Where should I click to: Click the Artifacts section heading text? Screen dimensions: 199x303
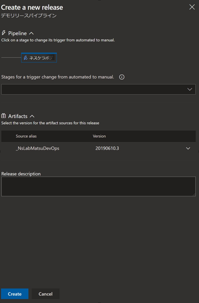18,116
